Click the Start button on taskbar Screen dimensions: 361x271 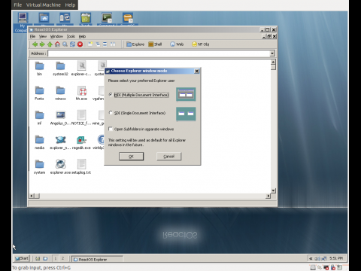[22, 258]
